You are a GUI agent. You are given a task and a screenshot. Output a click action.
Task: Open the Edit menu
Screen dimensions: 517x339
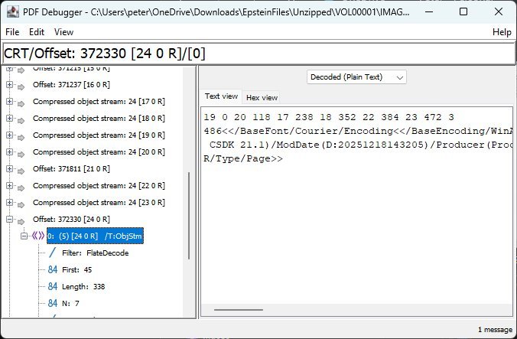click(37, 32)
